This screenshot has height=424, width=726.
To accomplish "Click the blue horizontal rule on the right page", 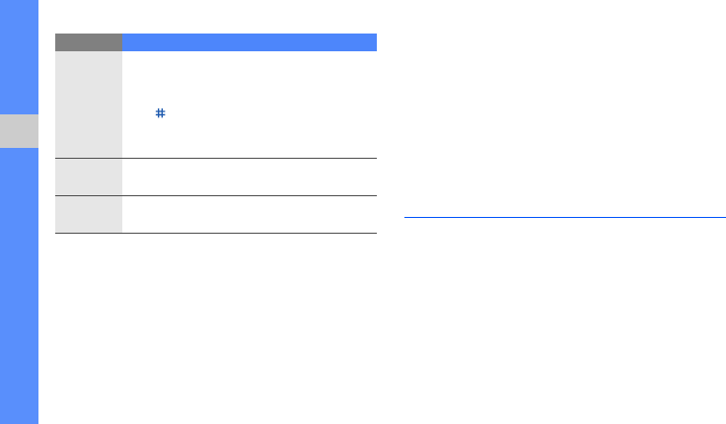I will click(x=564, y=217).
